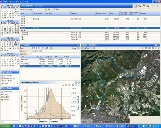The width and height of the screenshot is (161, 128).
Task: Select the Evening Running: Trail activity row
Action: tap(90, 19)
